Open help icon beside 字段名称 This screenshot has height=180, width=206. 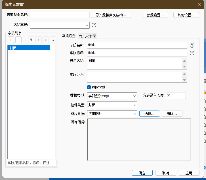[x=192, y=45]
